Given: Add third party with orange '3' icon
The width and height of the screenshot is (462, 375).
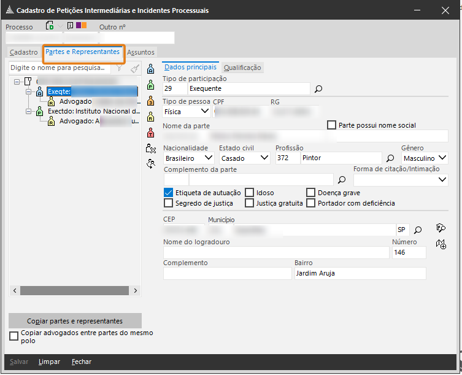Looking at the screenshot, I should click(150, 101).
